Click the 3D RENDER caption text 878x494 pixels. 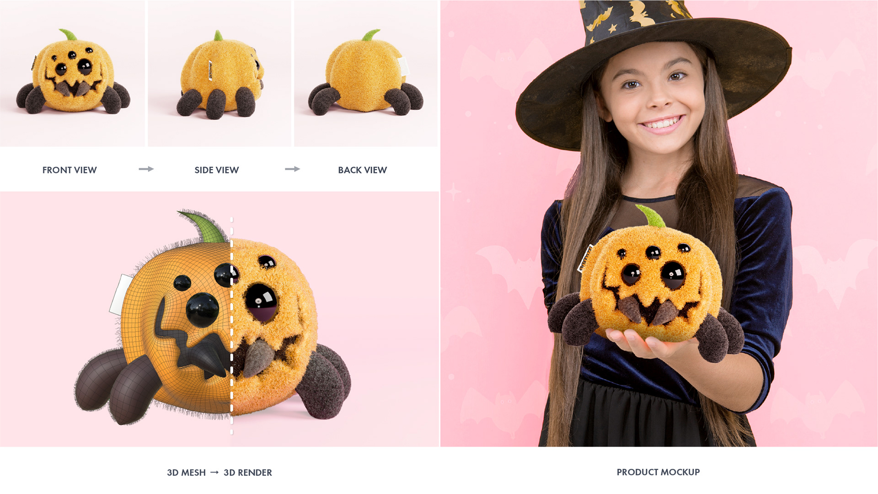point(248,473)
